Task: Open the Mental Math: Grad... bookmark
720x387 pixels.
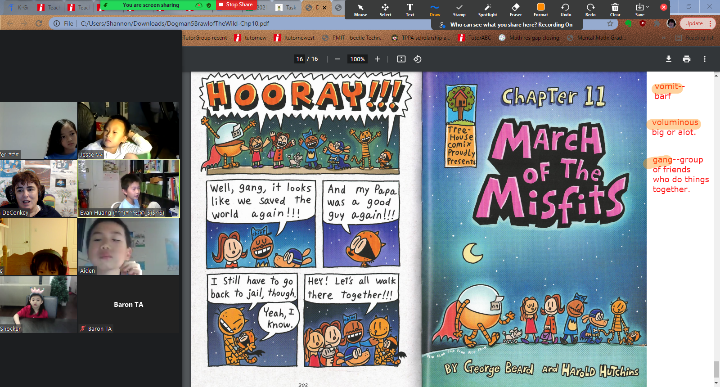Action: pyautogui.click(x=596, y=38)
